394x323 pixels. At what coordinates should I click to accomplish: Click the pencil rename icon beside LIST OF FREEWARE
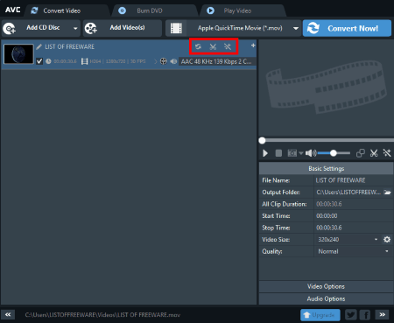coord(39,46)
